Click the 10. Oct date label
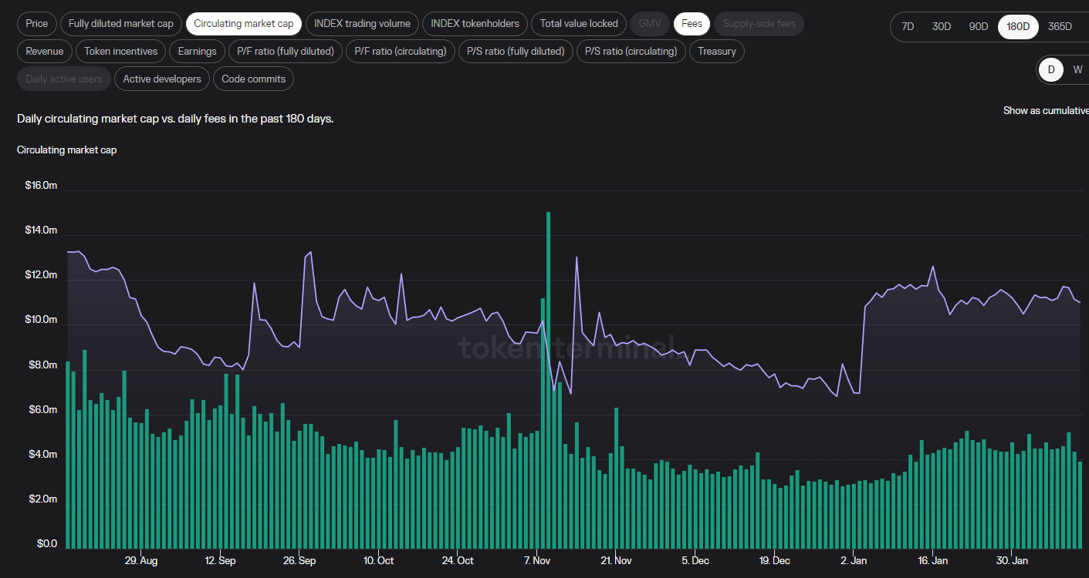Viewport: 1089px width, 578px height. point(379,561)
